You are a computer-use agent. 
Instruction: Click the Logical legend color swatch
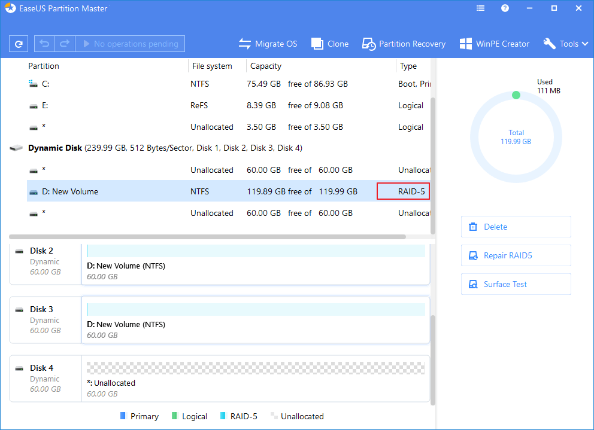pos(174,416)
